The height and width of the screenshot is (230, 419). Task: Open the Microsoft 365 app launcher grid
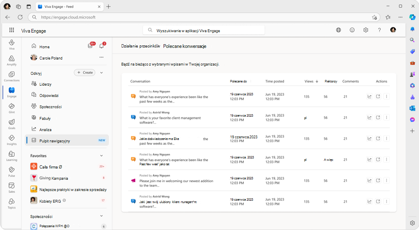coord(12,30)
